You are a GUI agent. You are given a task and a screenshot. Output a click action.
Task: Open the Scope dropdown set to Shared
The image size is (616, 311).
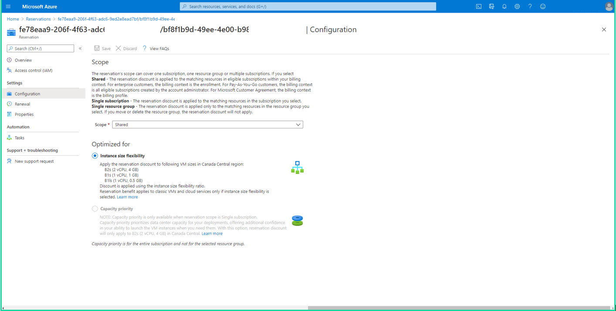[208, 125]
